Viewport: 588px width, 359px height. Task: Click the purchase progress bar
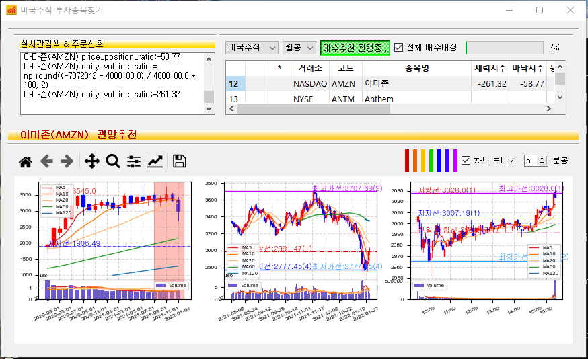tap(505, 48)
